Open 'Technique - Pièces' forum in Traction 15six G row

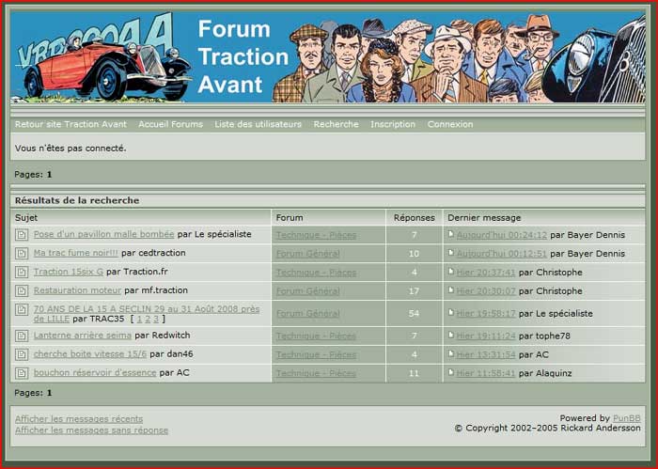coord(316,273)
